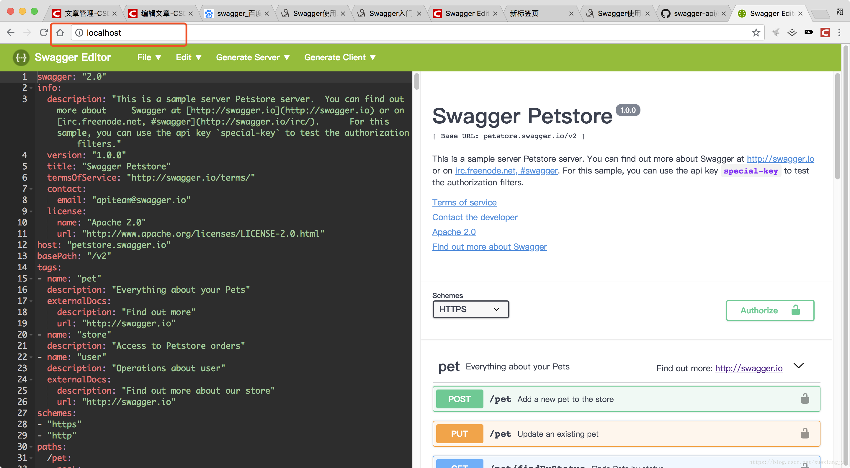
Task: Click the lock icon inside Authorize button
Action: pyautogui.click(x=796, y=310)
